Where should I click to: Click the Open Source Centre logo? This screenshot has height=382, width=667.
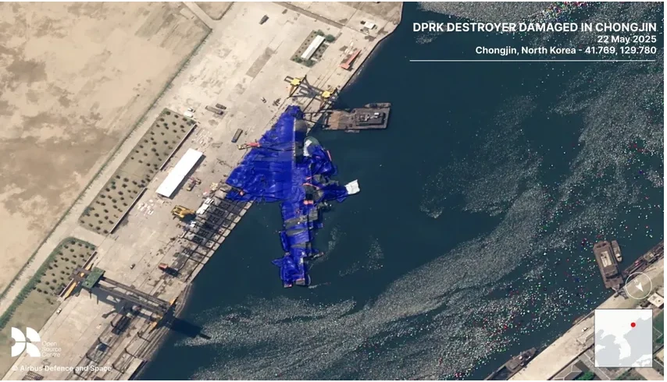tap(26, 342)
